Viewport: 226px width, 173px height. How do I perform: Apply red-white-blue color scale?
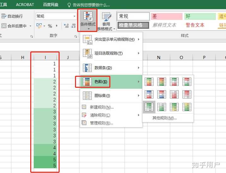[162, 94]
